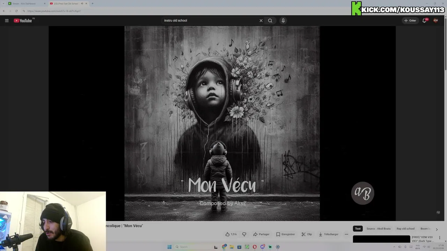Go to the YouTube home logo
This screenshot has width=447, height=251.
(x=23, y=21)
